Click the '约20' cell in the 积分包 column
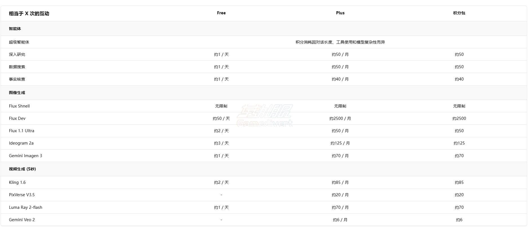530x231 pixels. click(459, 195)
